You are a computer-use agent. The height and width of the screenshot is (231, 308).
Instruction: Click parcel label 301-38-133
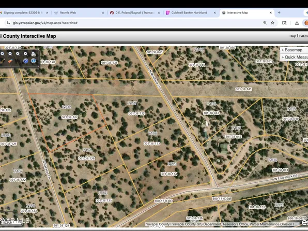tap(152, 143)
